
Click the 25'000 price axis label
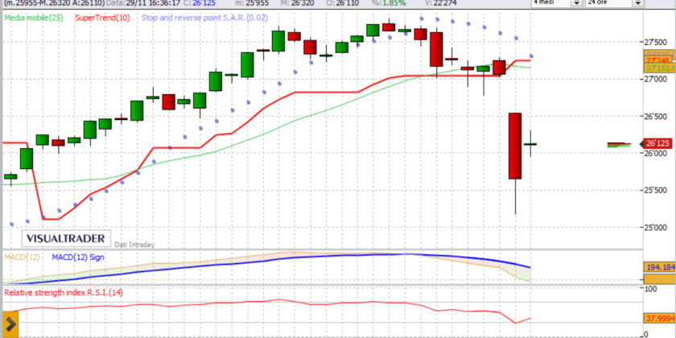(657, 227)
